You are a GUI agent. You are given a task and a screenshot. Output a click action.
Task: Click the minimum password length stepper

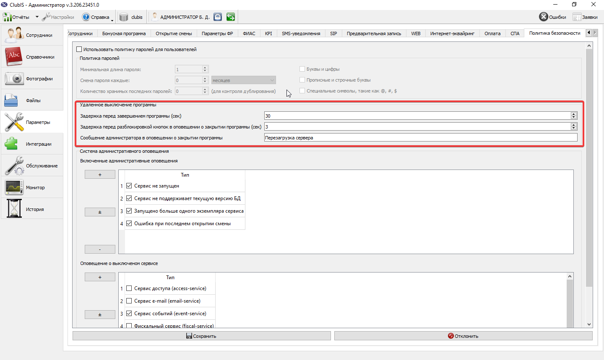(x=205, y=69)
